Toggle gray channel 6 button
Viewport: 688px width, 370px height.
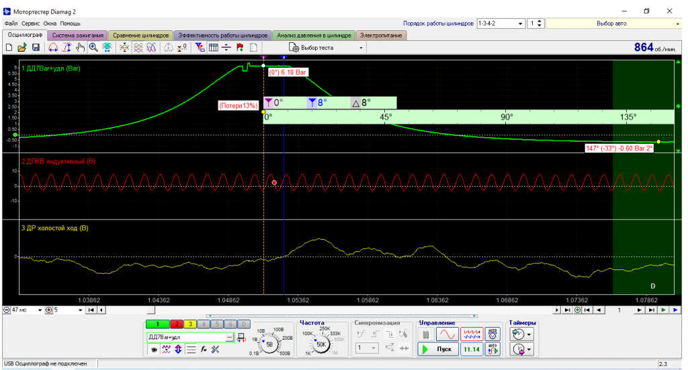[231, 324]
